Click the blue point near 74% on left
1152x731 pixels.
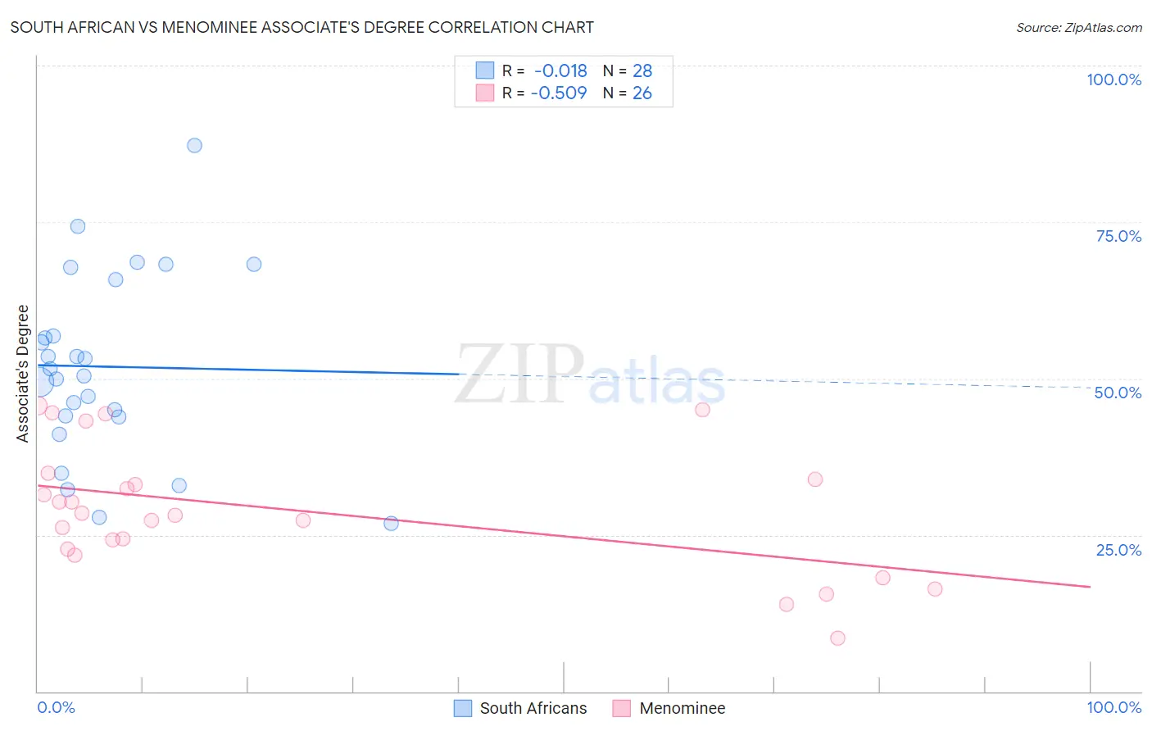coord(78,226)
